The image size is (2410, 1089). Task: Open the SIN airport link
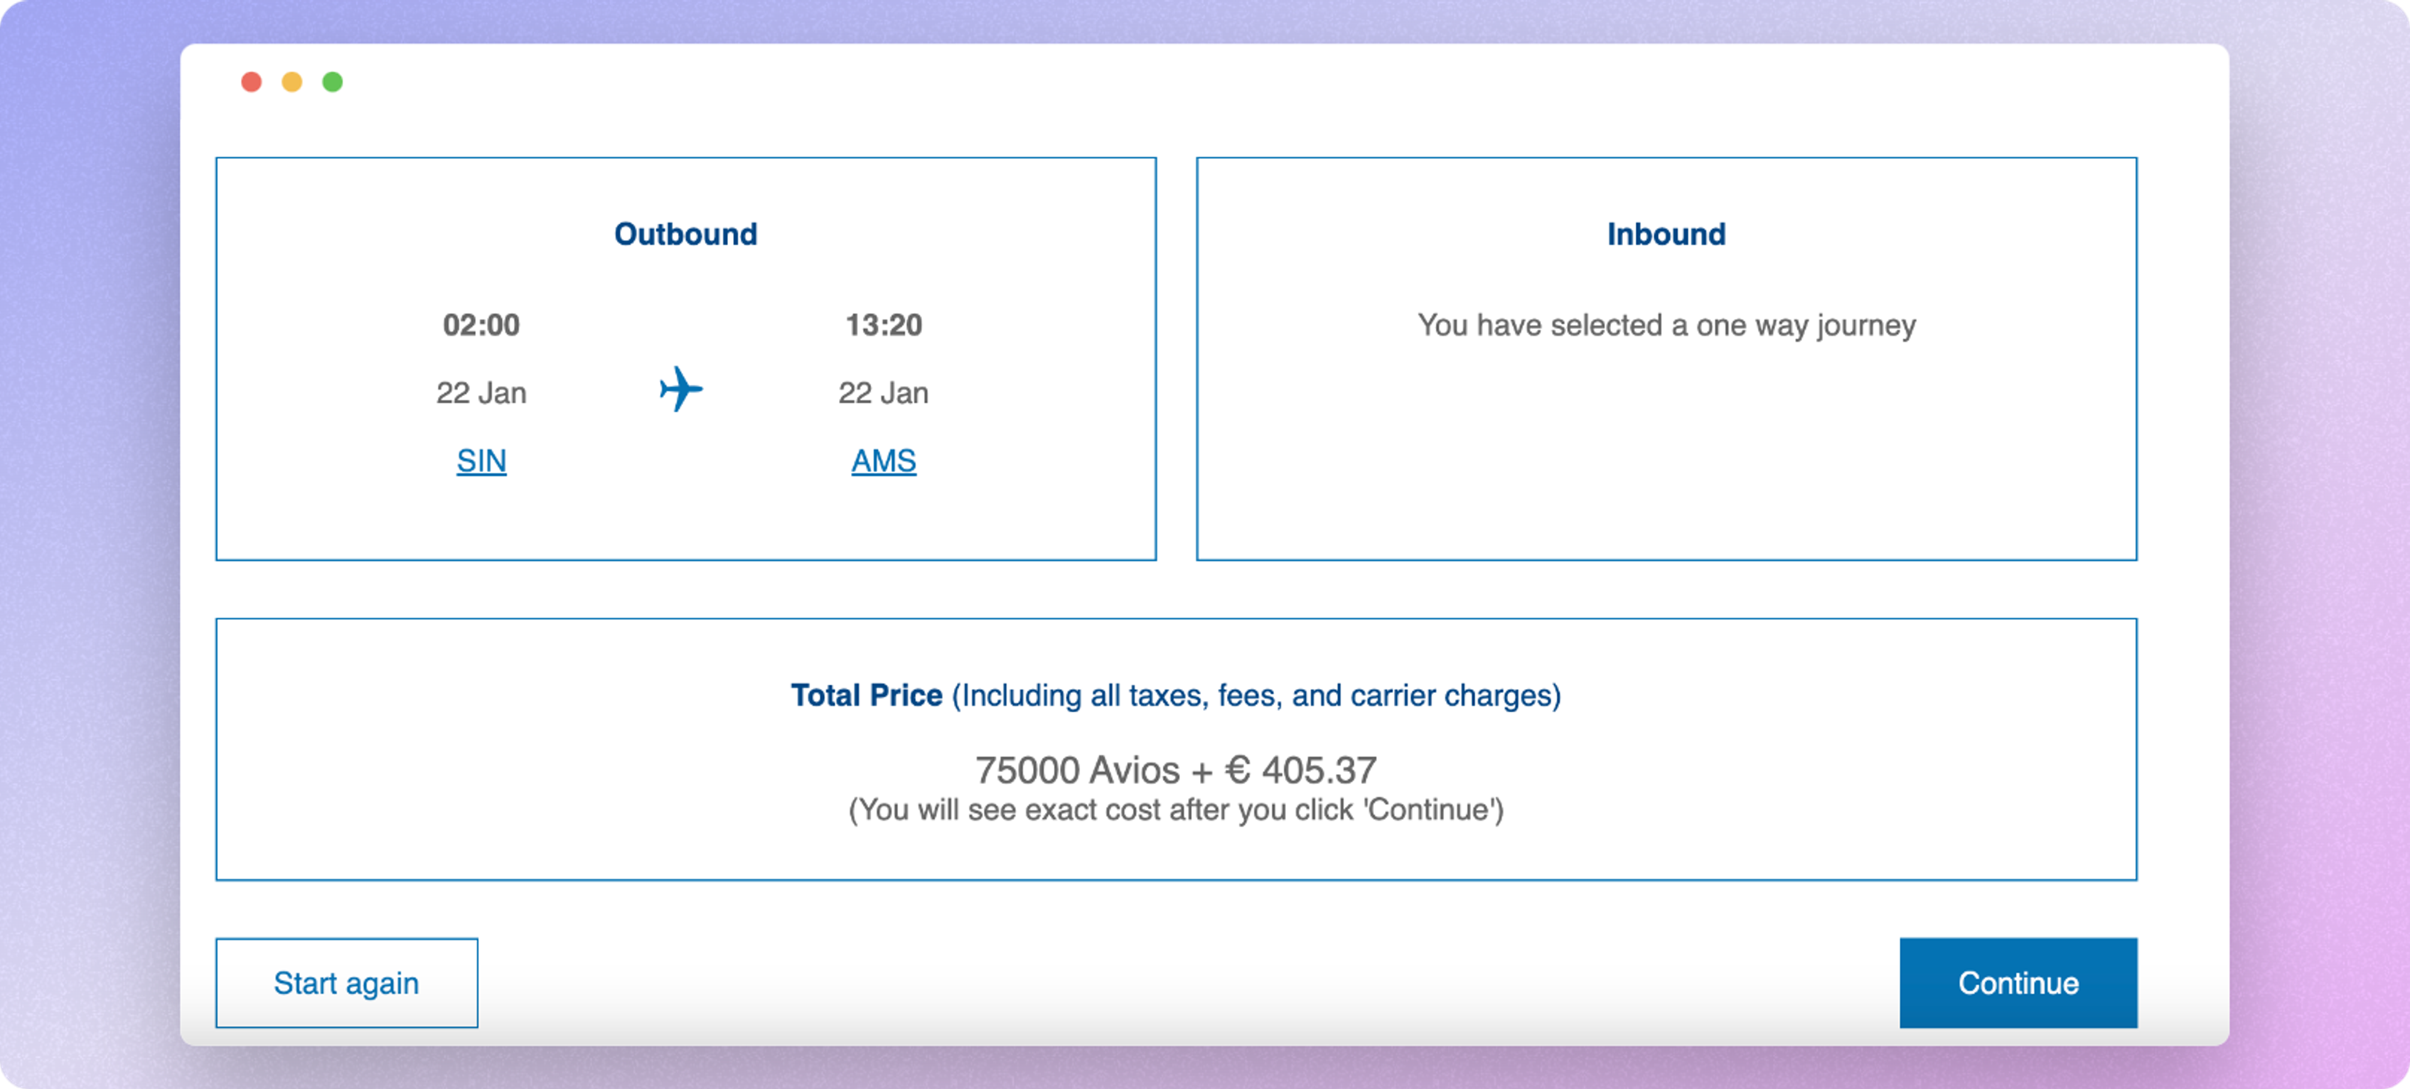481,460
